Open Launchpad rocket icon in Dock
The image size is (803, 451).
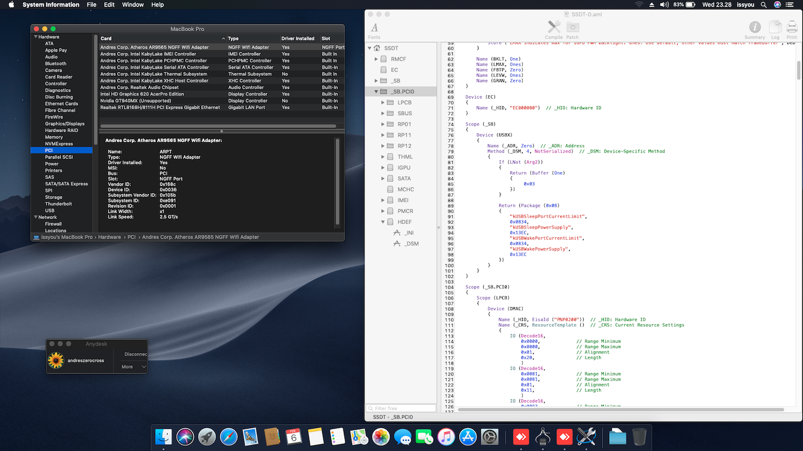[206, 436]
